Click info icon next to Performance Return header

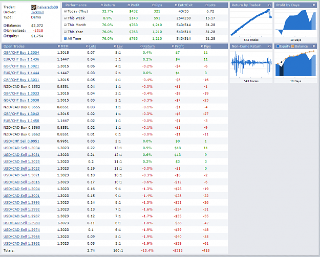tap(102, 5)
